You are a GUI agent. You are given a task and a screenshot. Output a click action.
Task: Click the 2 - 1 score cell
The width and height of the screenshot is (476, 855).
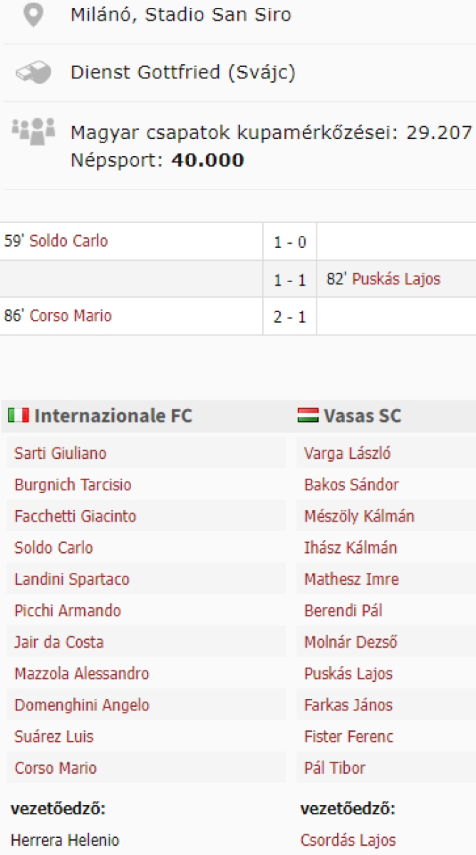(290, 317)
